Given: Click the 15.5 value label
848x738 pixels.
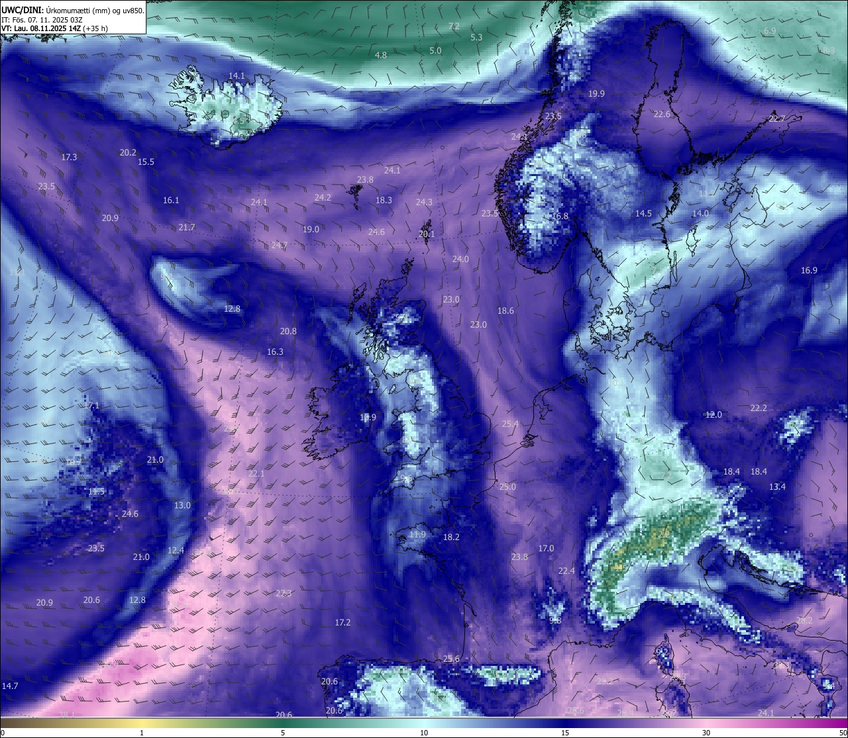Looking at the screenshot, I should coord(146,162).
